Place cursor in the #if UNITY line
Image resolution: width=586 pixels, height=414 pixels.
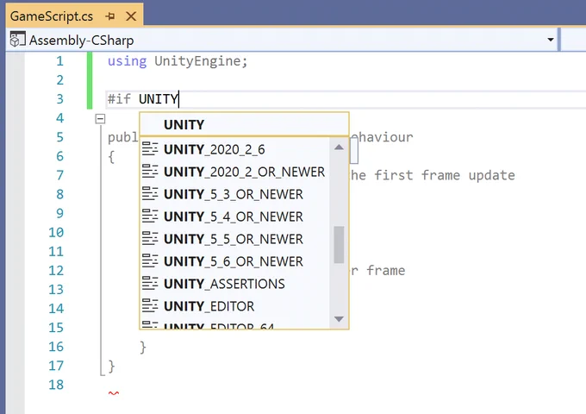pyautogui.click(x=346, y=99)
